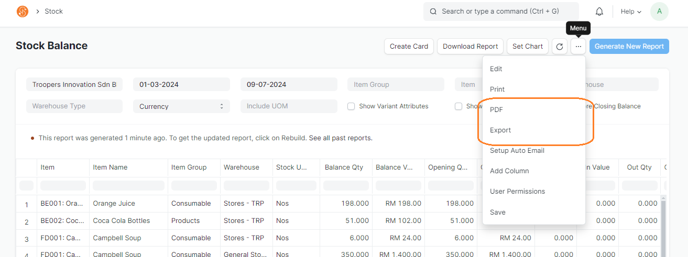Click the From Date 01-03-2024 field
This screenshot has height=257, width=688.
point(181,84)
